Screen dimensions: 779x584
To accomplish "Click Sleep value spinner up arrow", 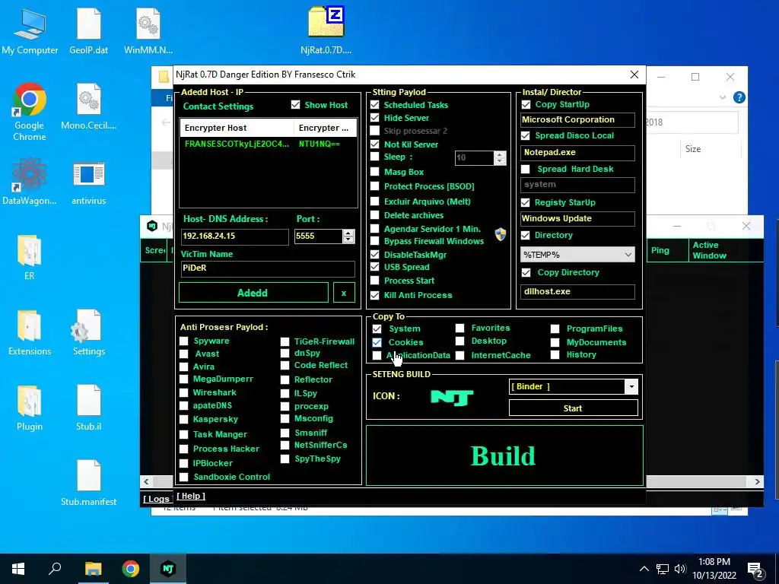I will [500, 154].
